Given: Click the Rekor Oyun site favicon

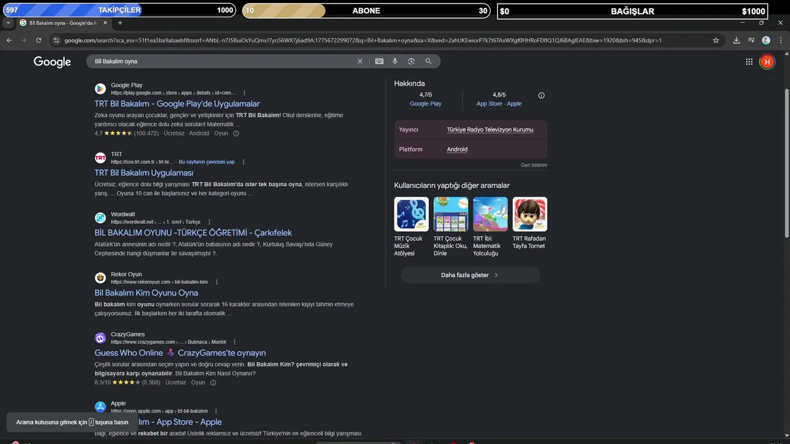Looking at the screenshot, I should 100,277.
